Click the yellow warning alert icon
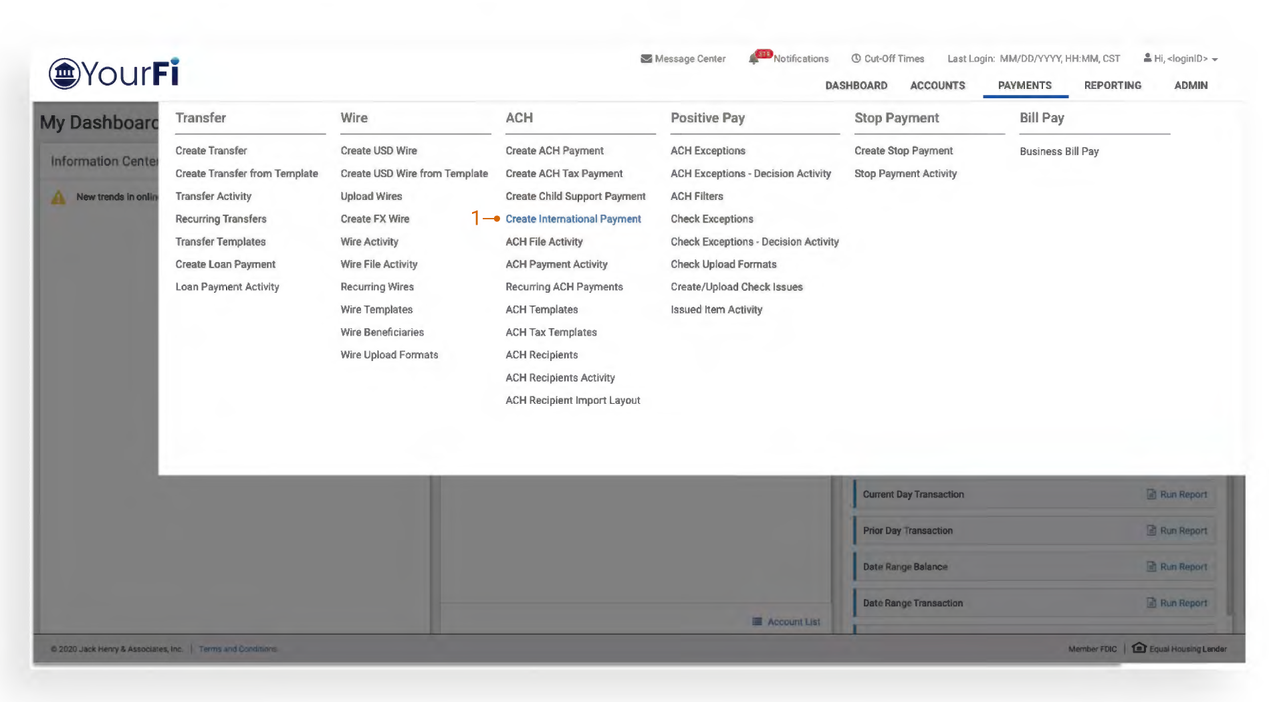The image size is (1269, 702). pyautogui.click(x=59, y=197)
